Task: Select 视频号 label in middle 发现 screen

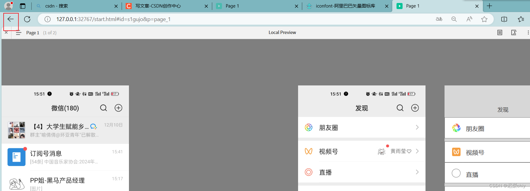Action: tap(329, 151)
